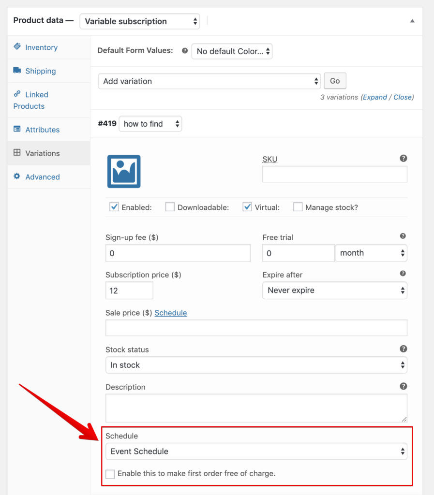Click the Stock status help icon

click(403, 349)
